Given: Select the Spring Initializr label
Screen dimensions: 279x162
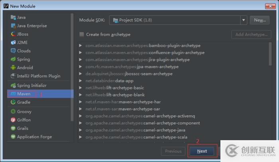Looking at the screenshot, I should [x=31, y=85].
